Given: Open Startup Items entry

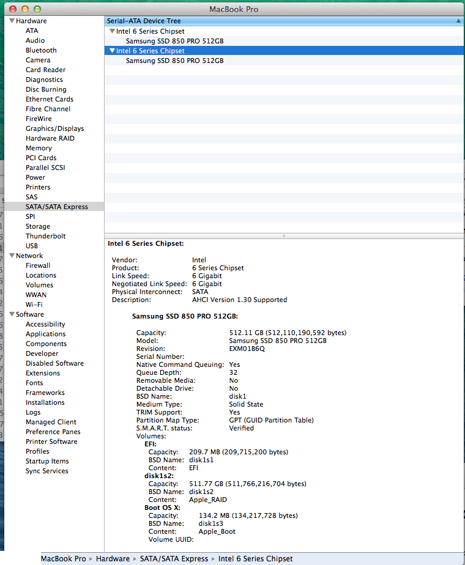Looking at the screenshot, I should tap(47, 461).
